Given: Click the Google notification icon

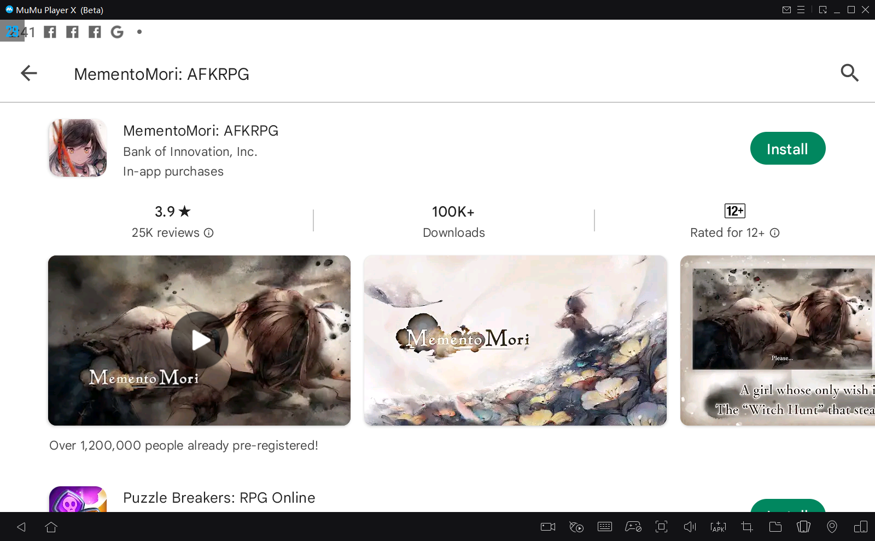Looking at the screenshot, I should pos(117,32).
